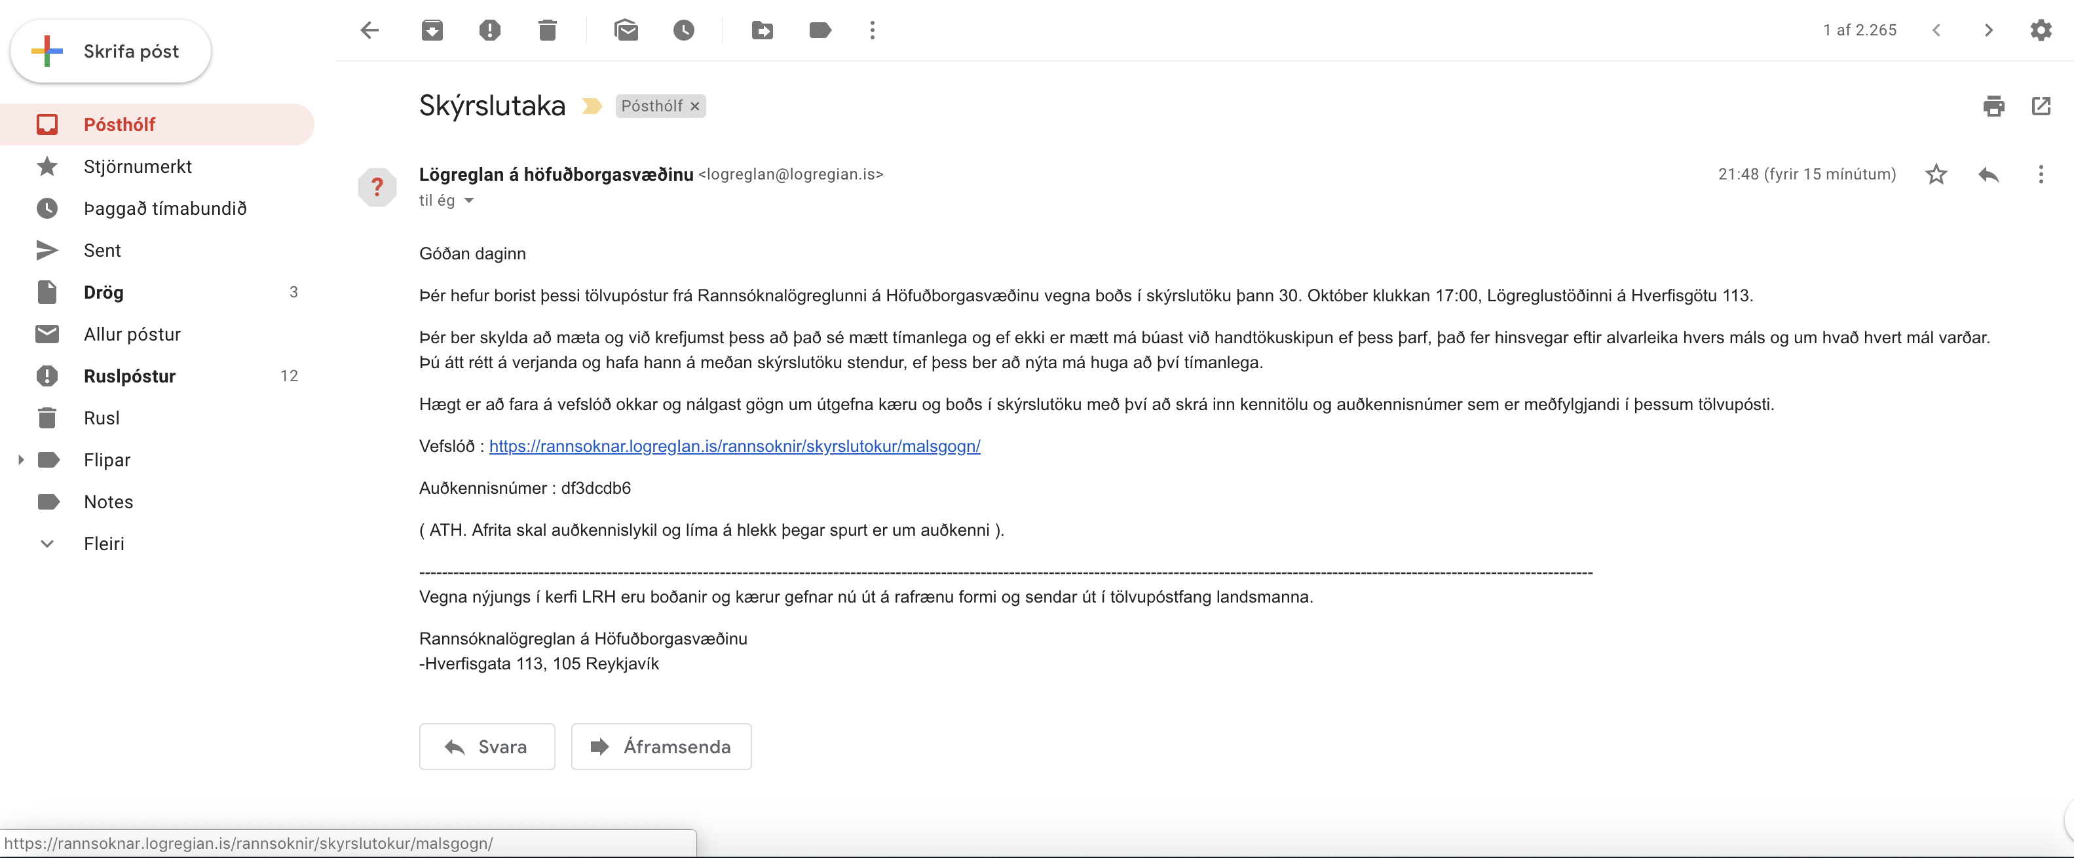Remove the Pósthólf label from the email
This screenshot has height=858, width=2074.
point(694,106)
